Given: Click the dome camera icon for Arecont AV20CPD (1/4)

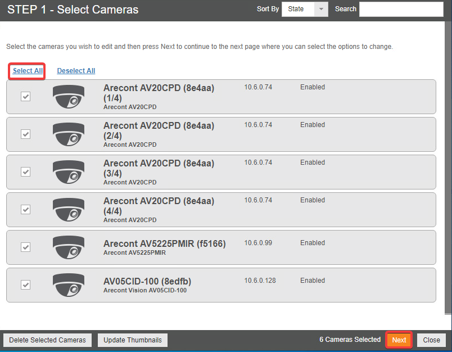Looking at the screenshot, I should pos(69,97).
